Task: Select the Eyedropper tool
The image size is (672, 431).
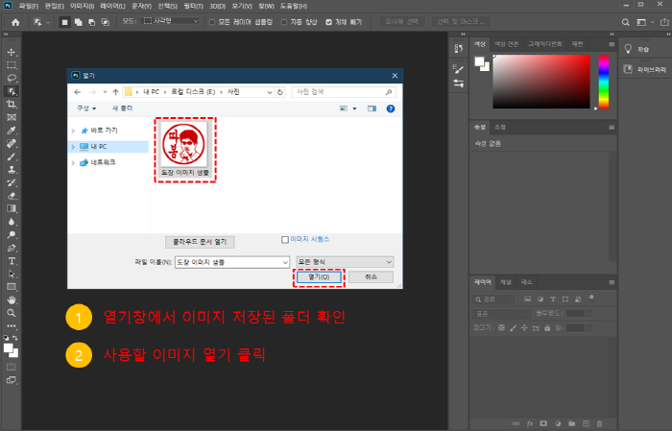Action: click(12, 131)
